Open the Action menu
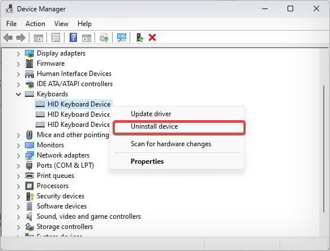 (35, 24)
